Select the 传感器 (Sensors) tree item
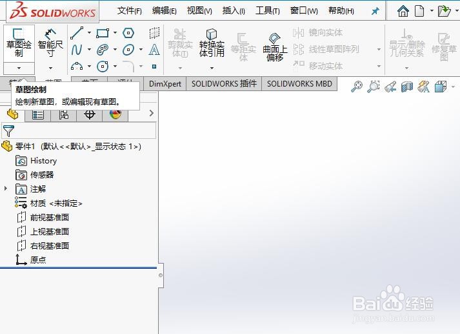This screenshot has width=460, height=334. (35, 175)
